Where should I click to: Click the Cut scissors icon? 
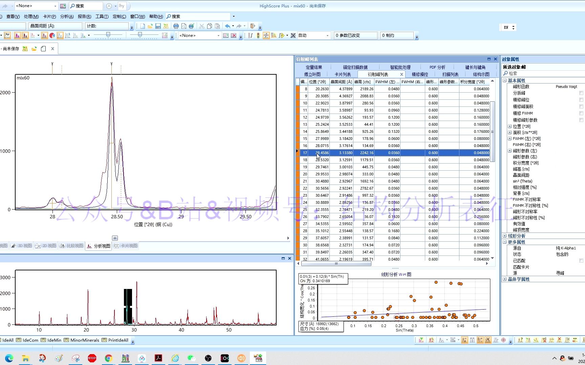[x=202, y=26]
